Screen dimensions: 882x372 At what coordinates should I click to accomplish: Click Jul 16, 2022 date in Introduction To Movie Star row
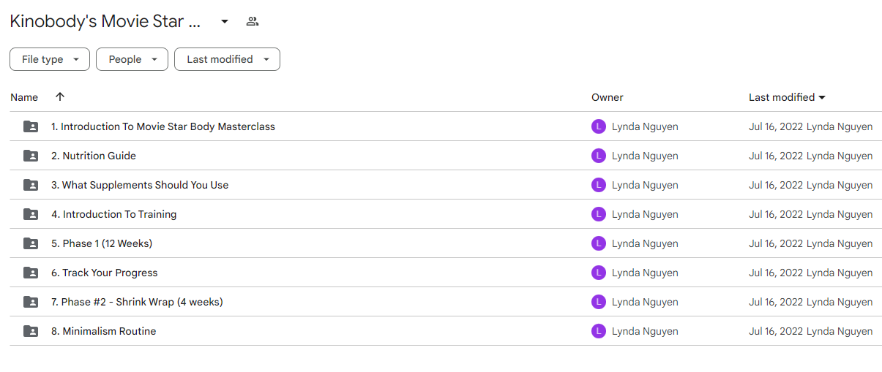[x=776, y=126]
